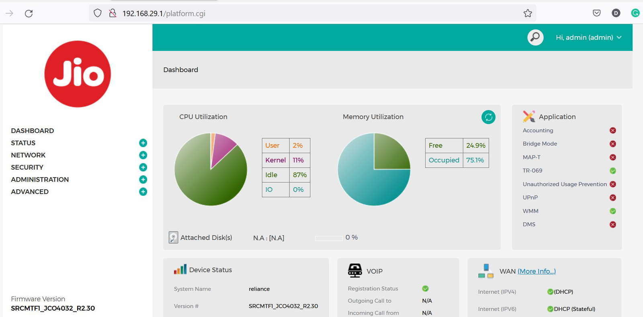
Task: Toggle the UPnP status indicator
Action: pyautogui.click(x=612, y=198)
